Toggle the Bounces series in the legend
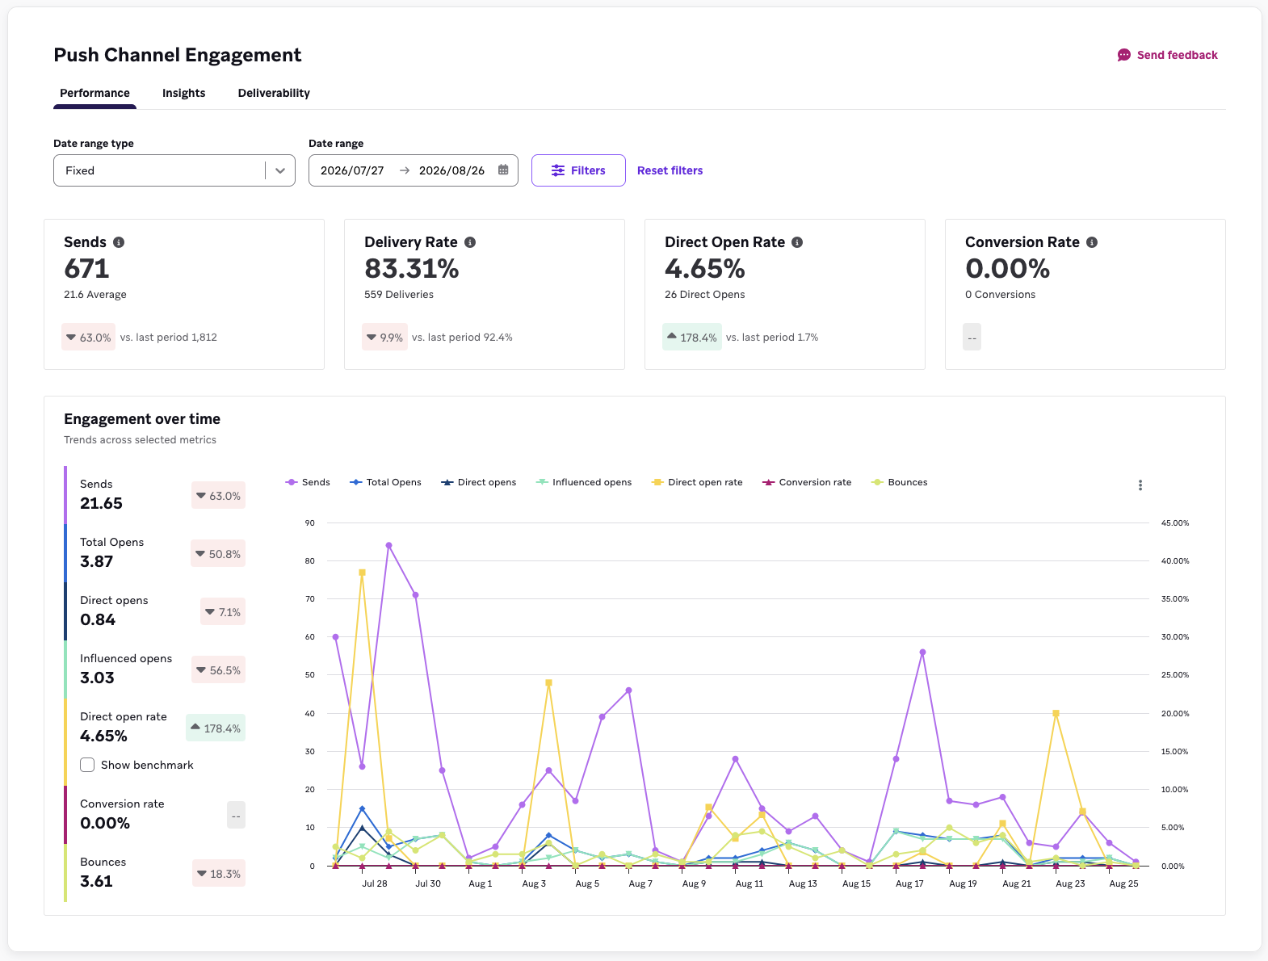This screenshot has width=1268, height=961. [x=900, y=482]
